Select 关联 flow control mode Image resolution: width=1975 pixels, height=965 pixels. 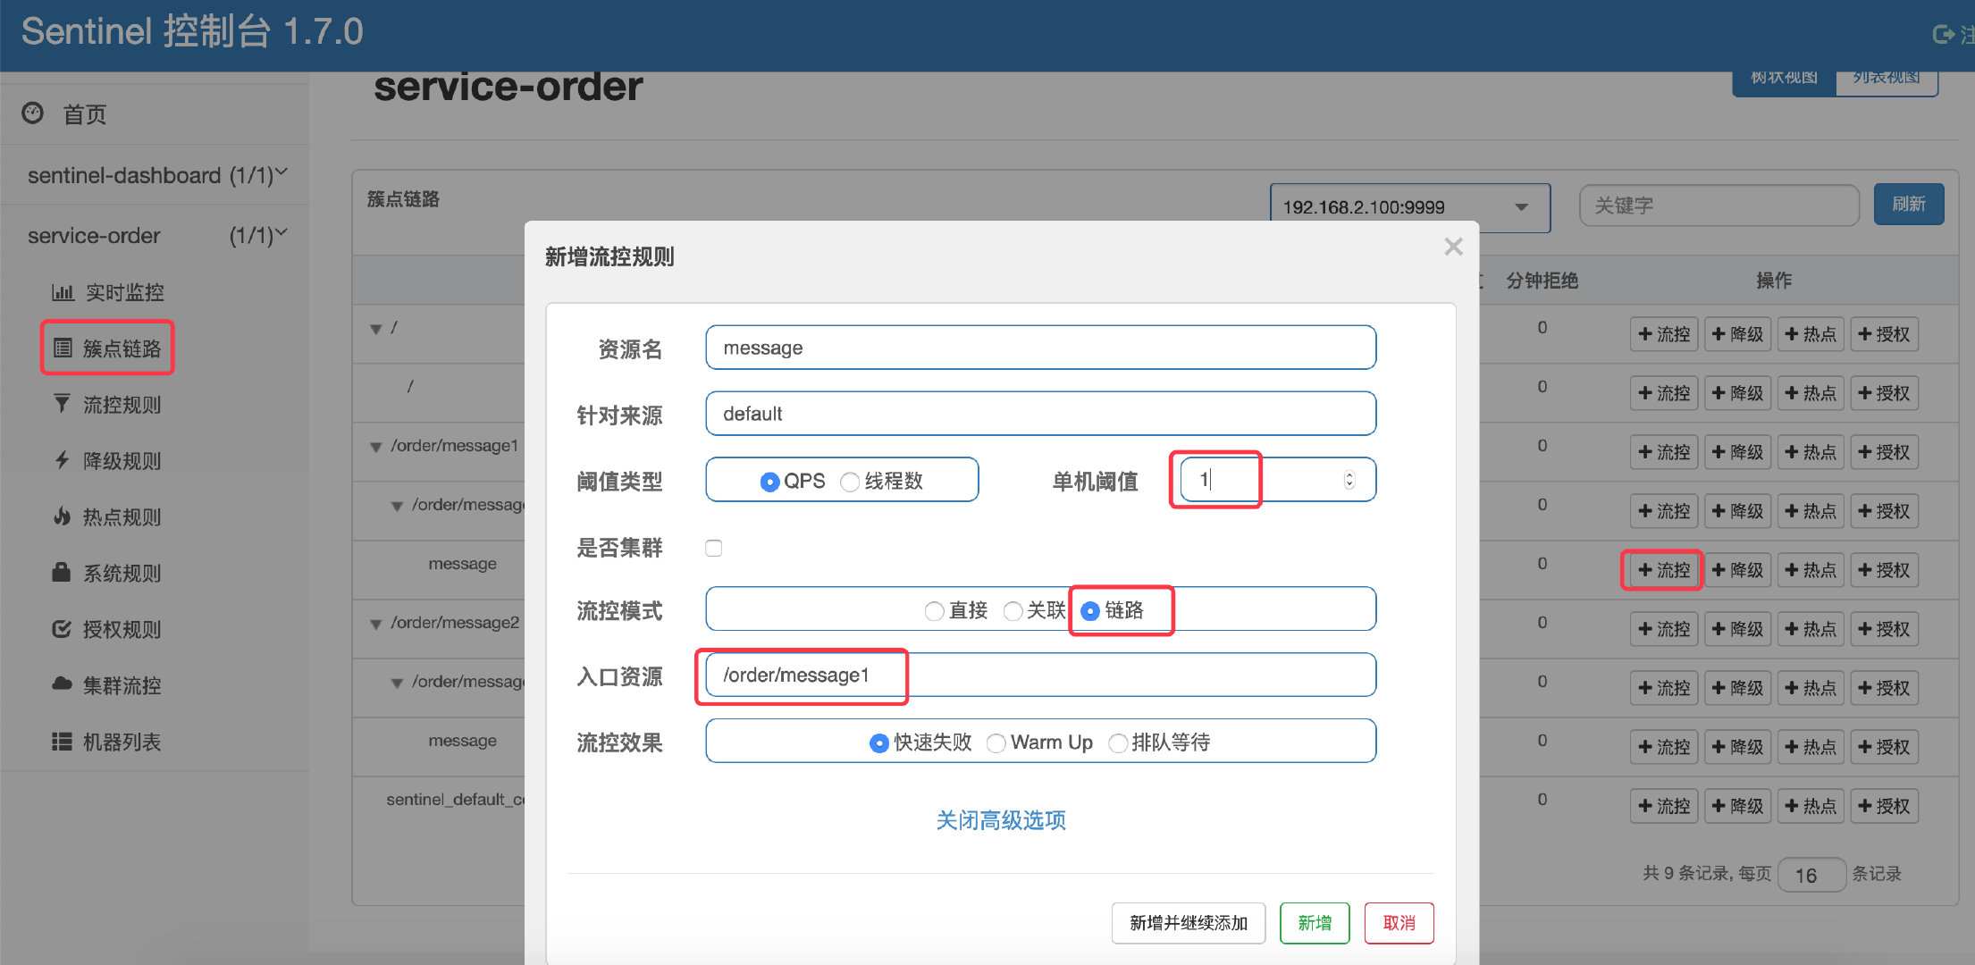coord(1013,611)
